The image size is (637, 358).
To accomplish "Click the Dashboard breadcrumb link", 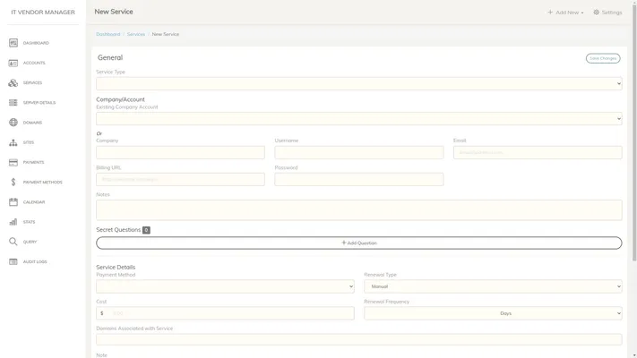I will [x=108, y=34].
